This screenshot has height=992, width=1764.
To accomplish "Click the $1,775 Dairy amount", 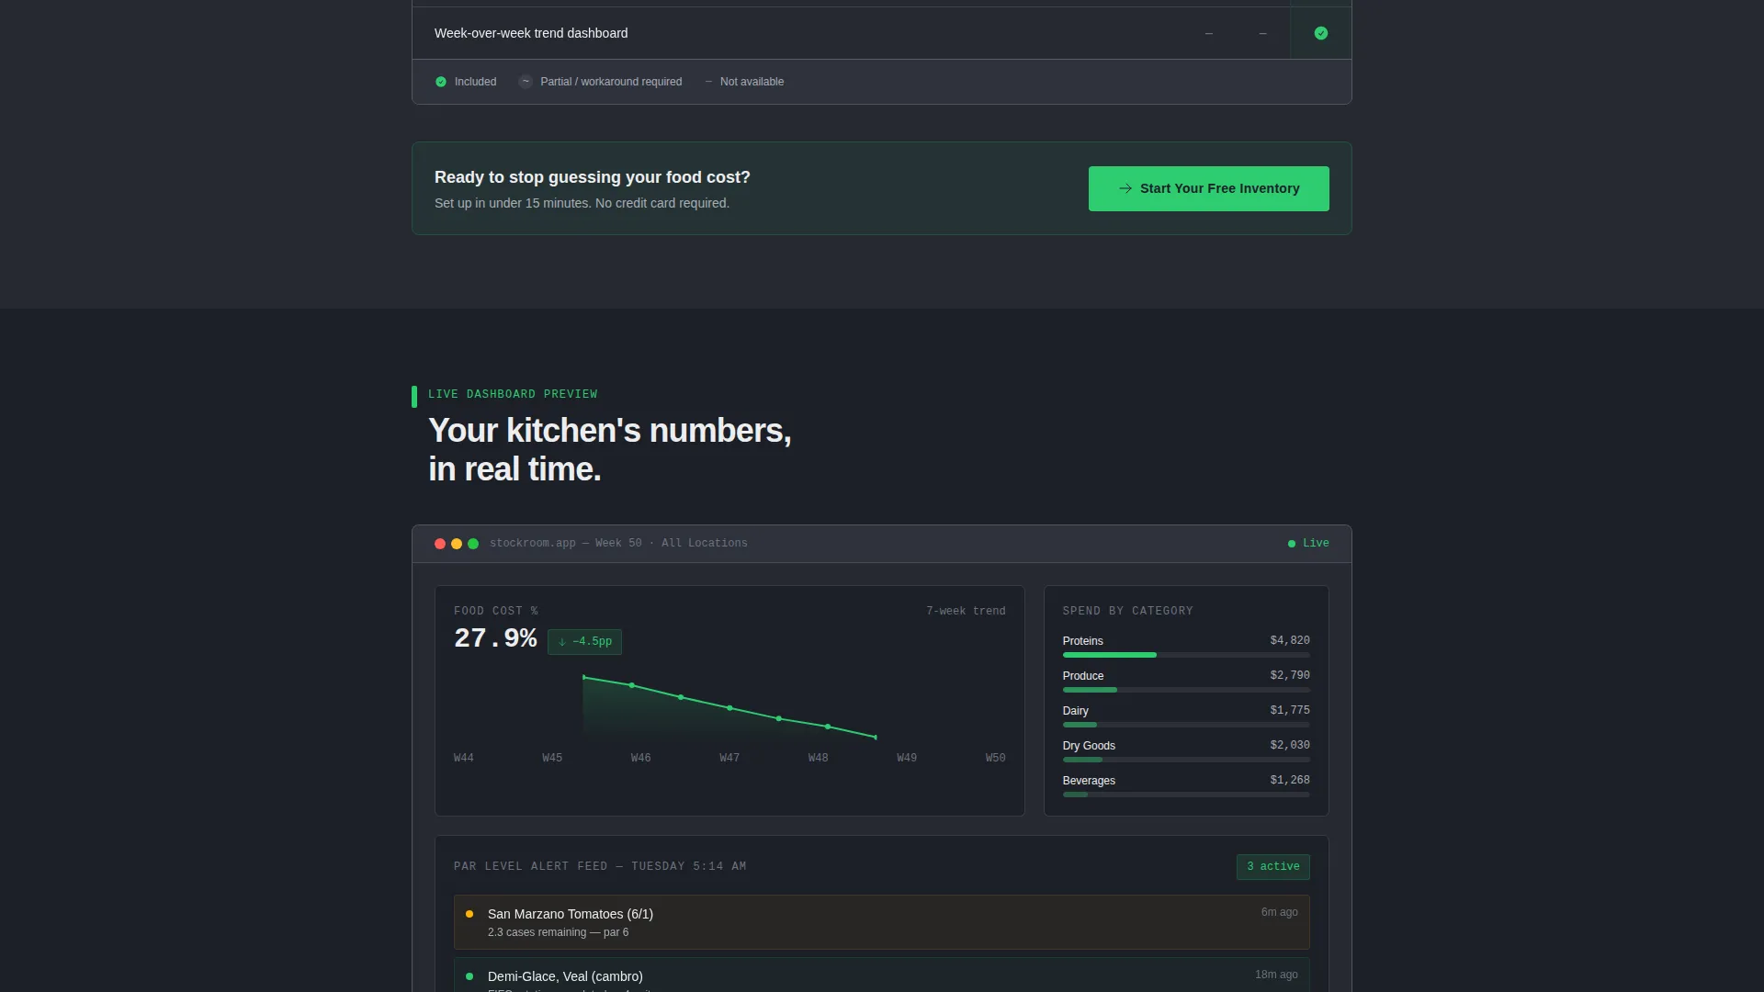I will click(1290, 710).
